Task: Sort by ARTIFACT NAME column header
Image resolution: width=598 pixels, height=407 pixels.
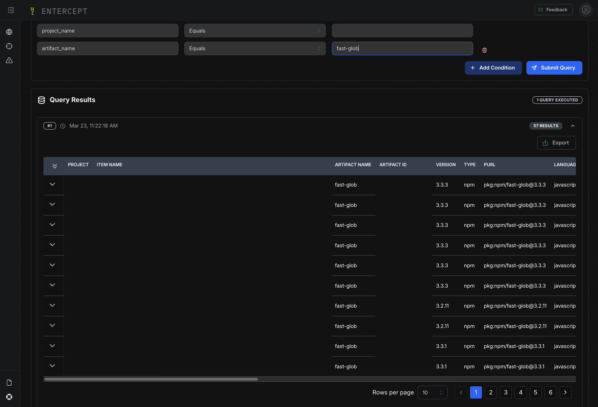Action: 353,165
